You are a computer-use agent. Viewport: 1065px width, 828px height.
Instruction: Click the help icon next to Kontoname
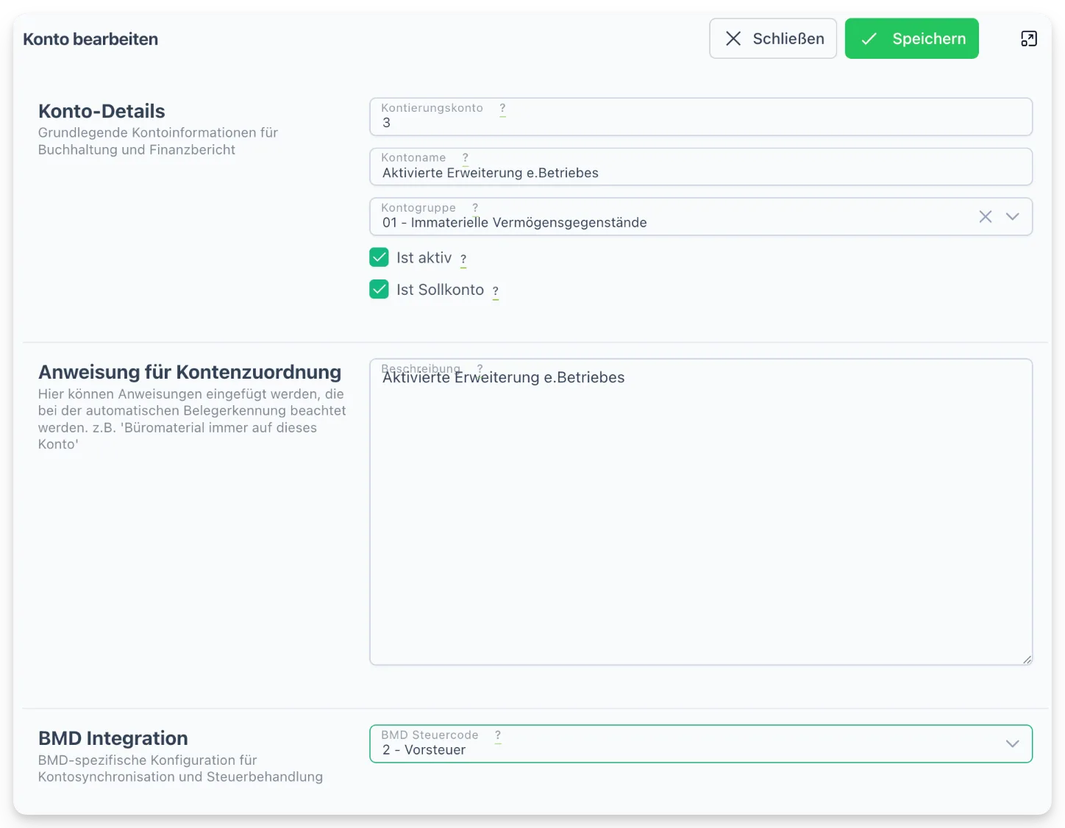[x=465, y=158]
